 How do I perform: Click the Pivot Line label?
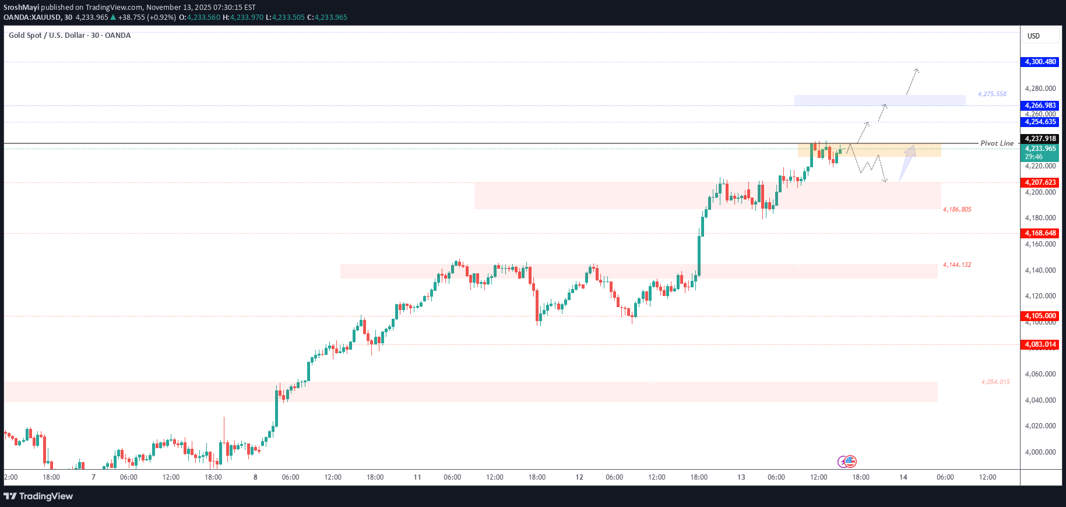(997, 143)
